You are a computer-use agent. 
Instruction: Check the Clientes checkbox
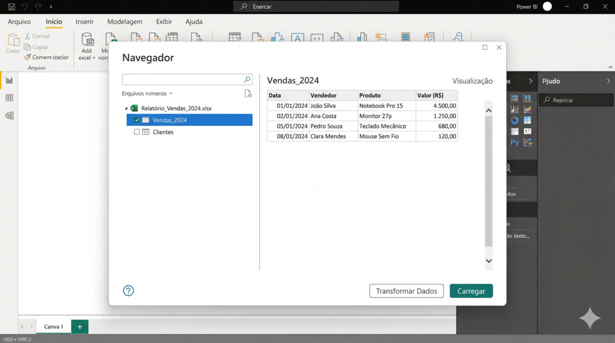coord(136,132)
